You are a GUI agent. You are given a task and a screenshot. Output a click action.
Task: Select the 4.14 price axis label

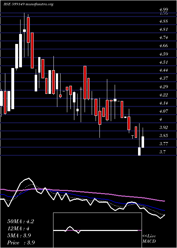click(x=164, y=103)
